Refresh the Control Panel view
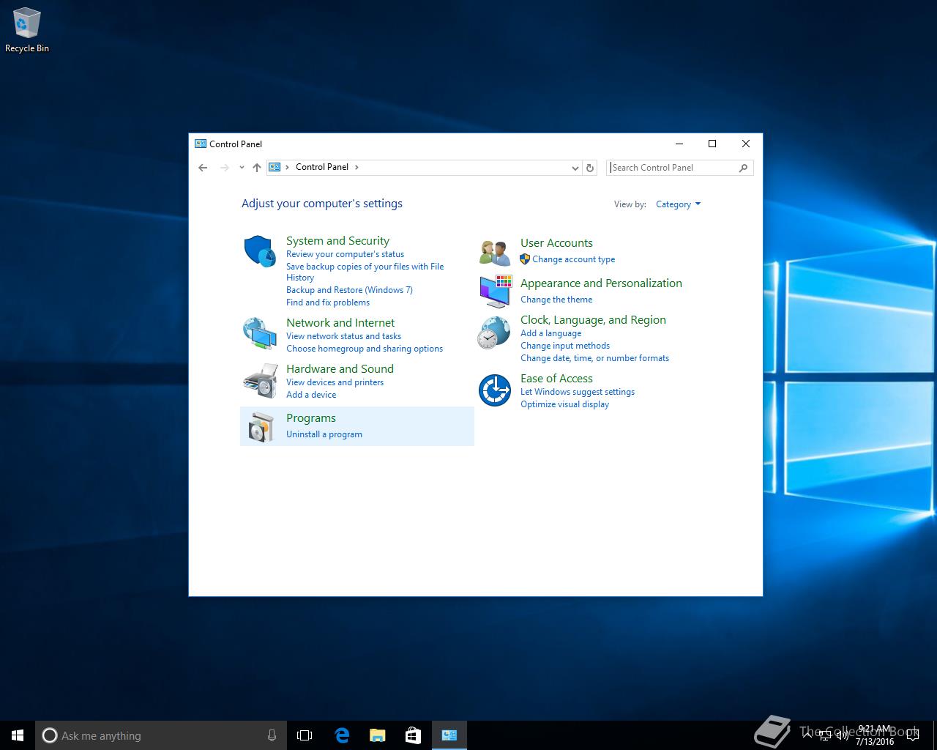937x750 pixels. (x=590, y=168)
